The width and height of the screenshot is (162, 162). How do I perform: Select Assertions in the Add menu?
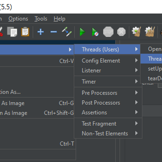coord(108,112)
